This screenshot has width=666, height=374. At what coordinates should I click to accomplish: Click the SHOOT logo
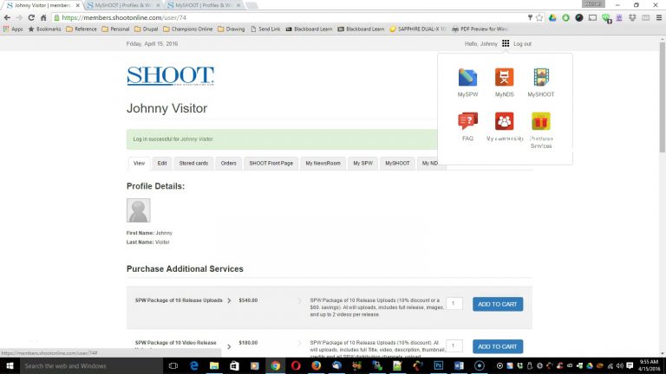[x=170, y=76]
